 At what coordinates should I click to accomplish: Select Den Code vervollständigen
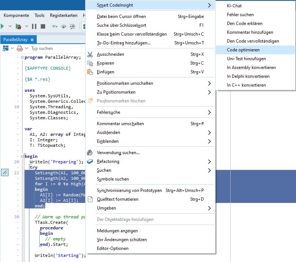pyautogui.click(x=255, y=41)
